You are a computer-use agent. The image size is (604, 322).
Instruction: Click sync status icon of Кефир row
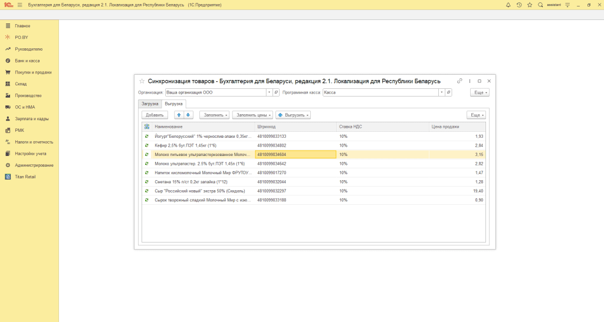coord(147,145)
